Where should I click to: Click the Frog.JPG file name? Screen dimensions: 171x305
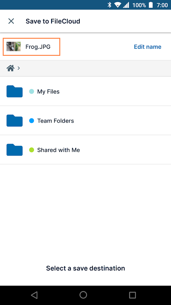tap(38, 47)
